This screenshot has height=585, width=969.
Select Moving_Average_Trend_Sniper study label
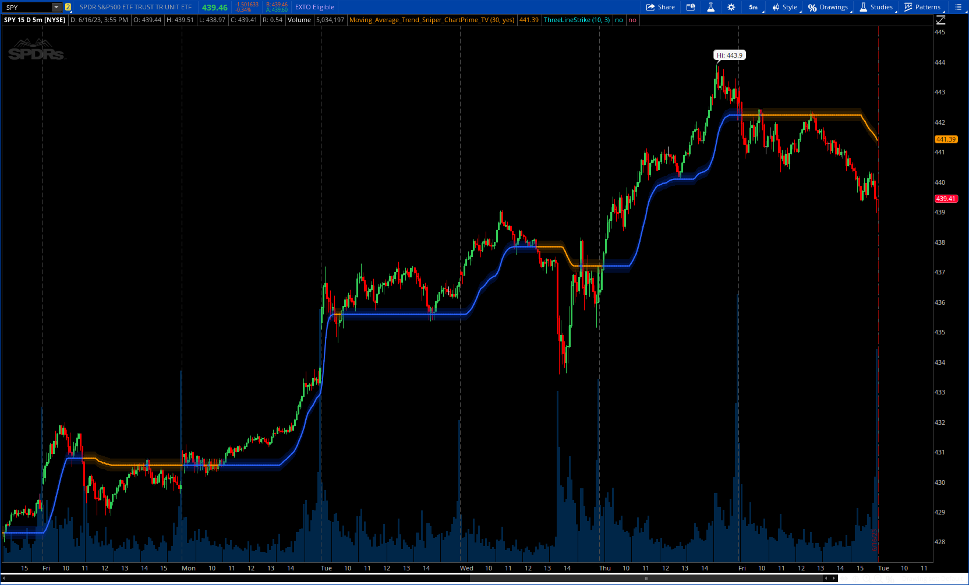[x=432, y=20]
